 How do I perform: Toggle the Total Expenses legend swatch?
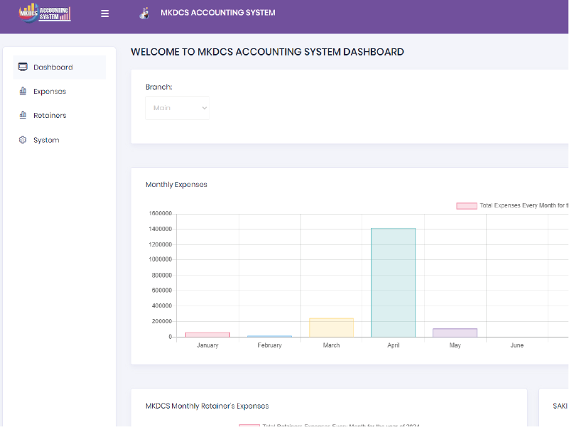click(x=467, y=206)
